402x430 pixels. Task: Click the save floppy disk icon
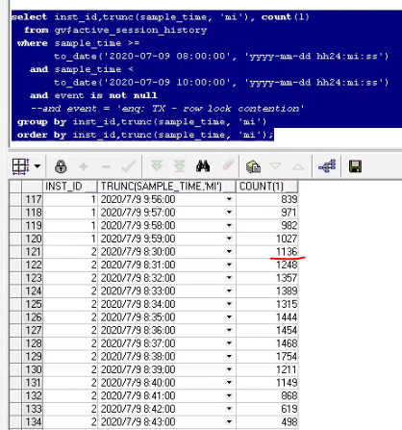coord(355,166)
